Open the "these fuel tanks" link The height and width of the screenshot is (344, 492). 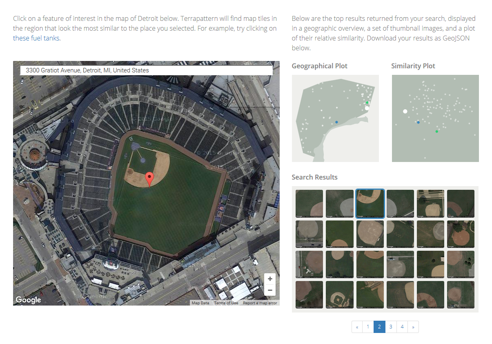pos(36,38)
